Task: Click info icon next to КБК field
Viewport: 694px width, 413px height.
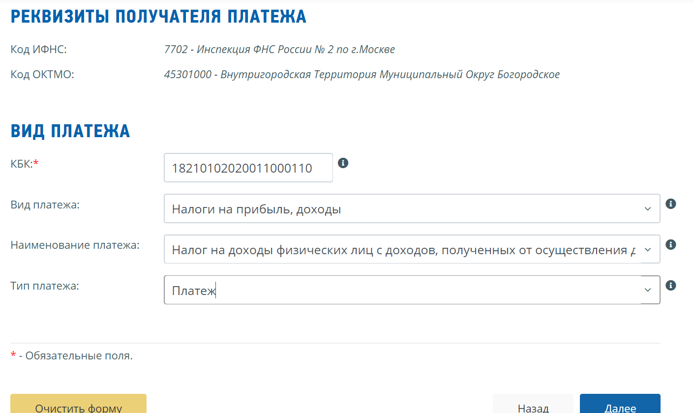Action: [343, 163]
